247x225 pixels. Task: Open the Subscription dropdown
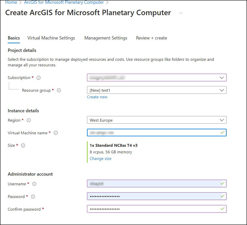click(x=157, y=77)
